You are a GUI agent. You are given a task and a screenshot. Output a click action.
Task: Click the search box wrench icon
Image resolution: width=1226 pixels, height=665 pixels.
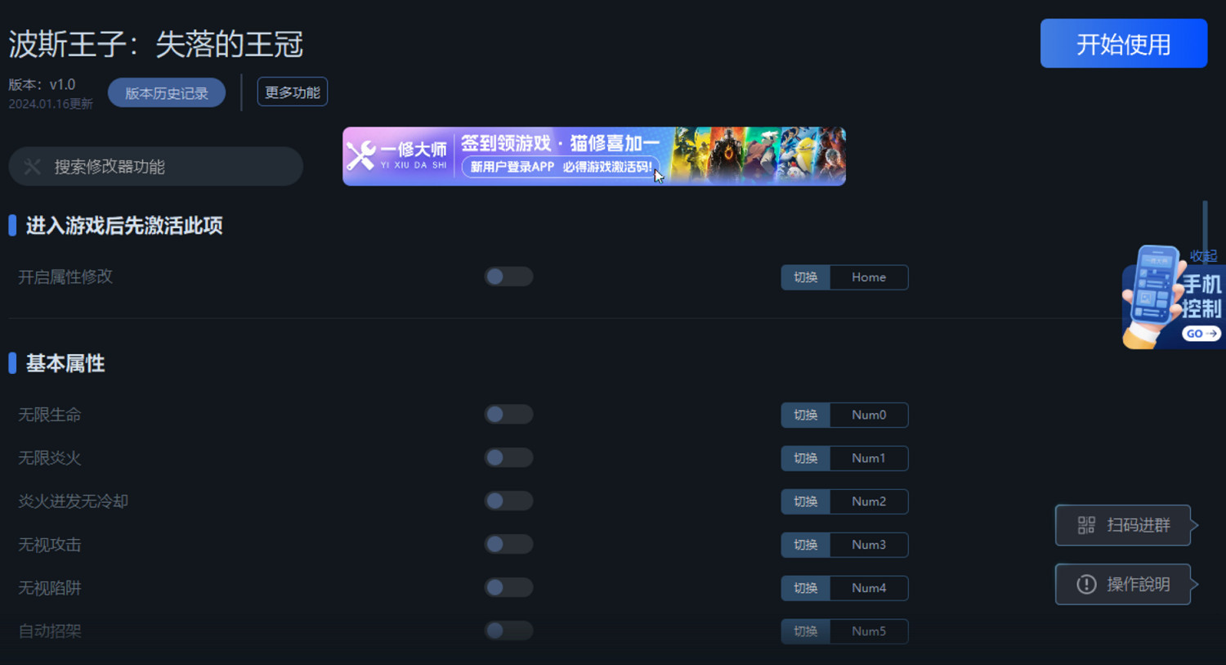point(32,167)
